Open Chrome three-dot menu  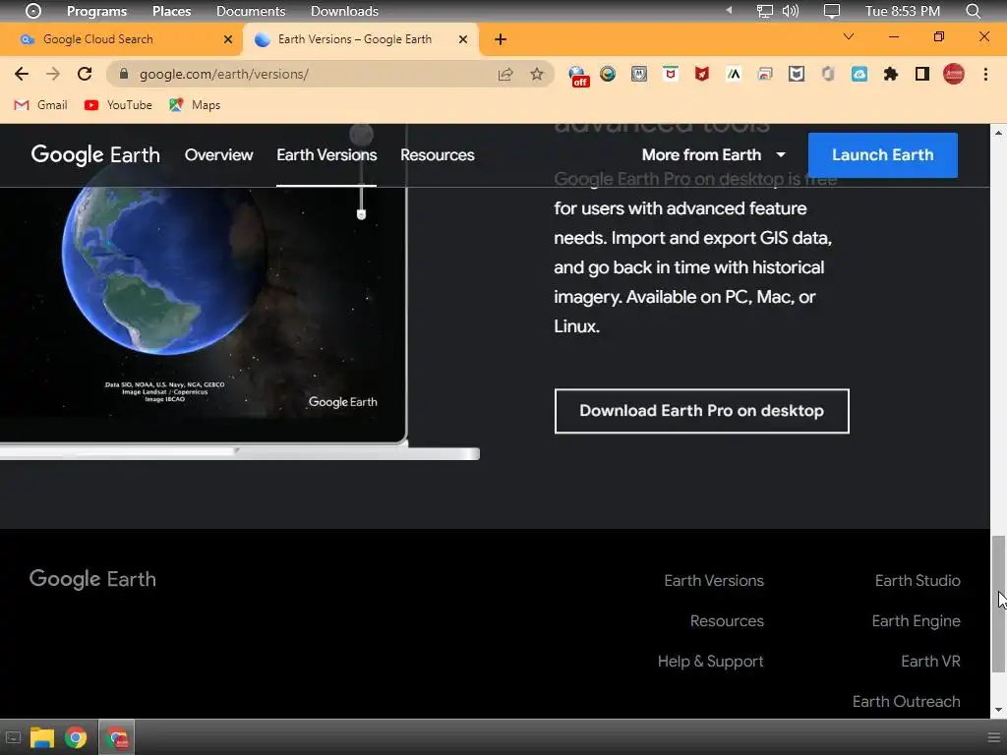985,74
